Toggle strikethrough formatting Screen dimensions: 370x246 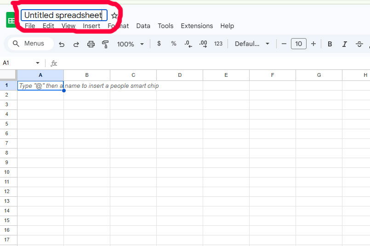359,44
